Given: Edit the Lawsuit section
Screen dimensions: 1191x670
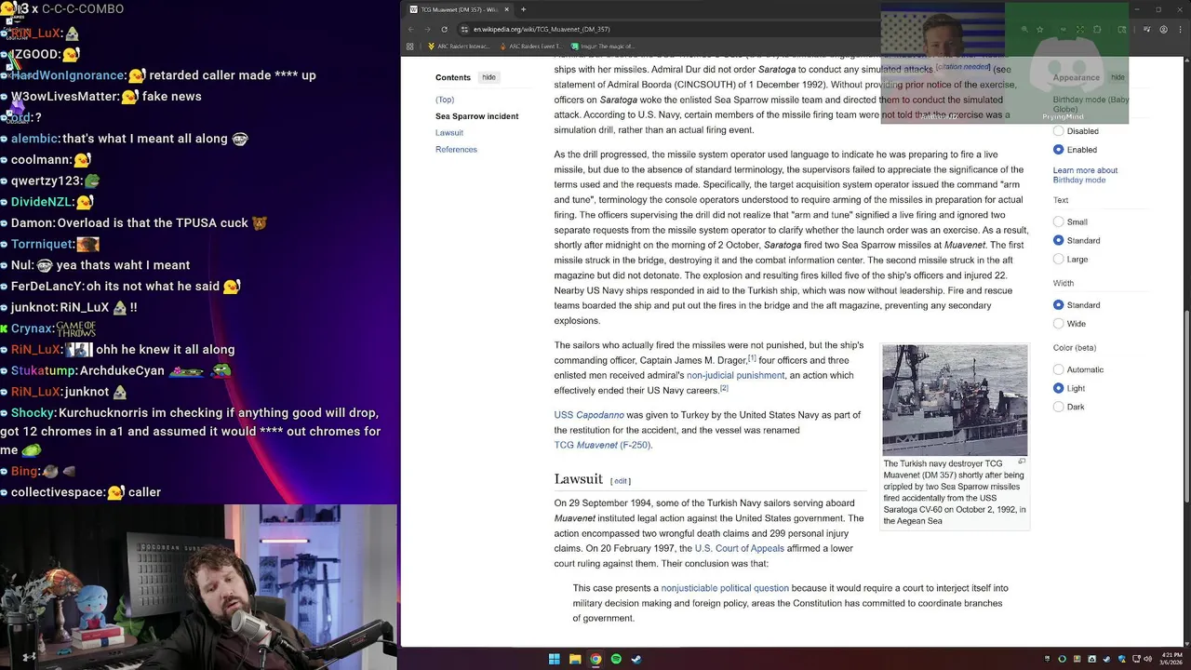Looking at the screenshot, I should [x=621, y=481].
